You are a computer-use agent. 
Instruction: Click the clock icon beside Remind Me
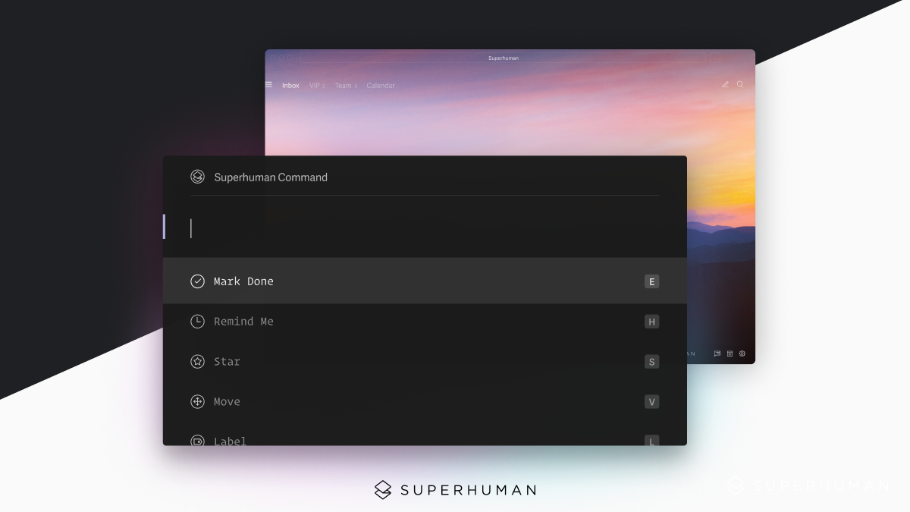pos(197,322)
